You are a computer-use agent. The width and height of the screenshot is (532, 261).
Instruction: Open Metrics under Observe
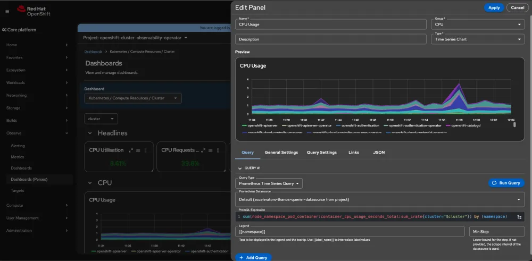click(18, 157)
